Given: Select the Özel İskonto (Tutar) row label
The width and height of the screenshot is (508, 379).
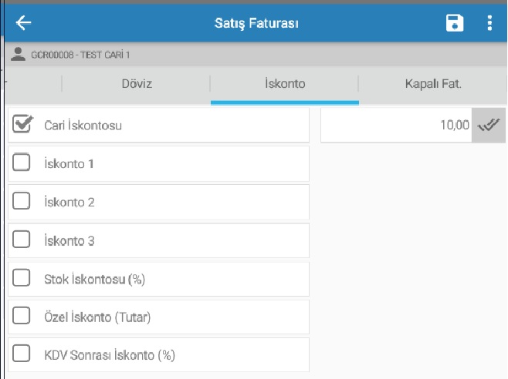Looking at the screenshot, I should tap(97, 317).
